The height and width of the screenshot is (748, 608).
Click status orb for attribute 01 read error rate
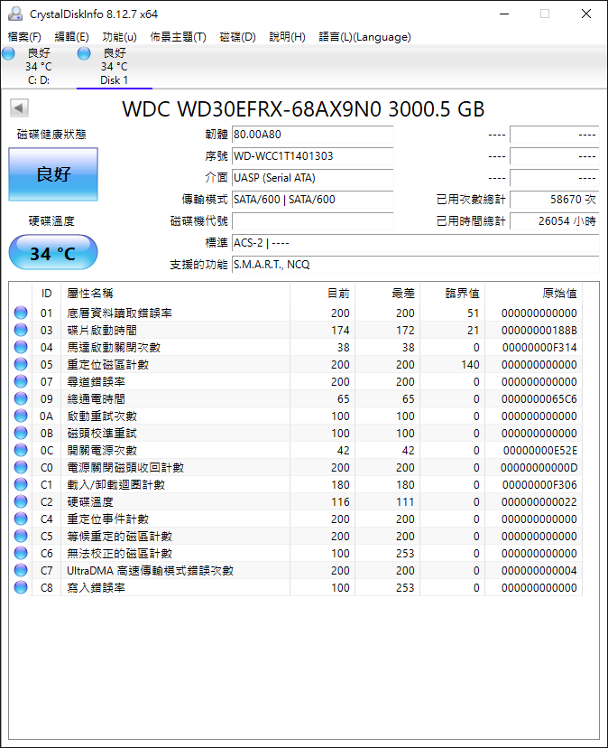21,313
